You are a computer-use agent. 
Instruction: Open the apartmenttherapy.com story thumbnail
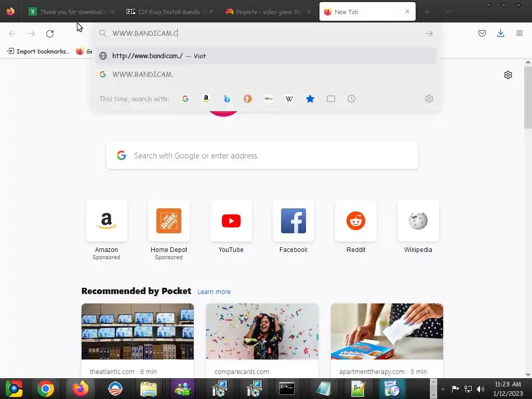387,331
